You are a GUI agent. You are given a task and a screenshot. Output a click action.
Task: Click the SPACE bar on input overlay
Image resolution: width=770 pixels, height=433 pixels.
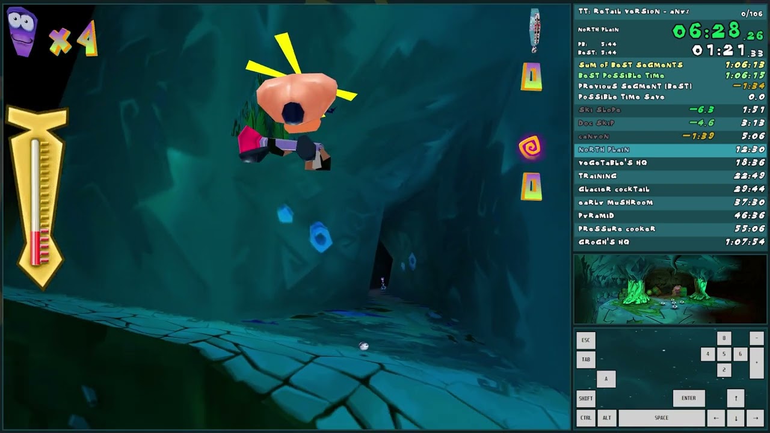661,417
